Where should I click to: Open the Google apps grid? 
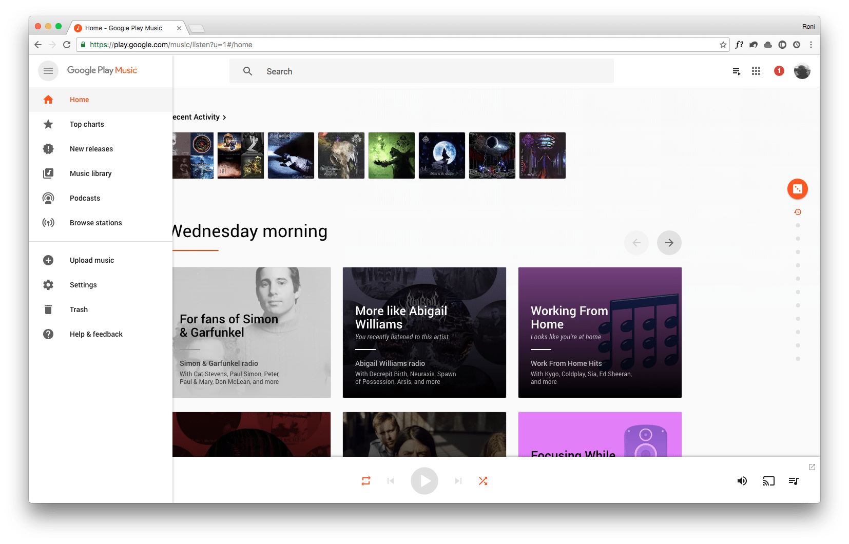[x=756, y=71]
